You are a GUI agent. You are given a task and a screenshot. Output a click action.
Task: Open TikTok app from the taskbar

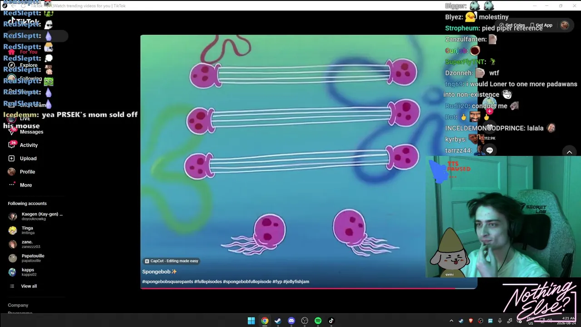(x=331, y=321)
